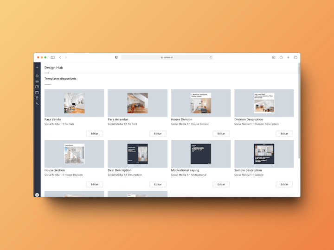Click the Para Arrendar title text
This screenshot has width=334, height=250.
[x=118, y=119]
